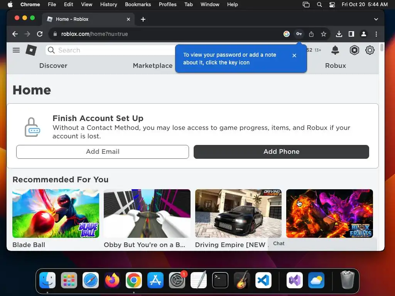Open TextEdit from the Dock
Screen dimensions: 395x296
tap(199, 280)
